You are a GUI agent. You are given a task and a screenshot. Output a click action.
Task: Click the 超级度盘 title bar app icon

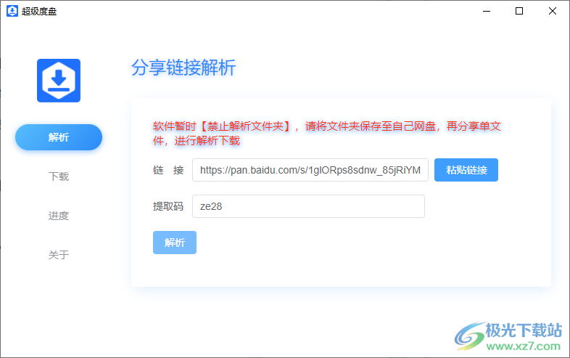[12, 11]
